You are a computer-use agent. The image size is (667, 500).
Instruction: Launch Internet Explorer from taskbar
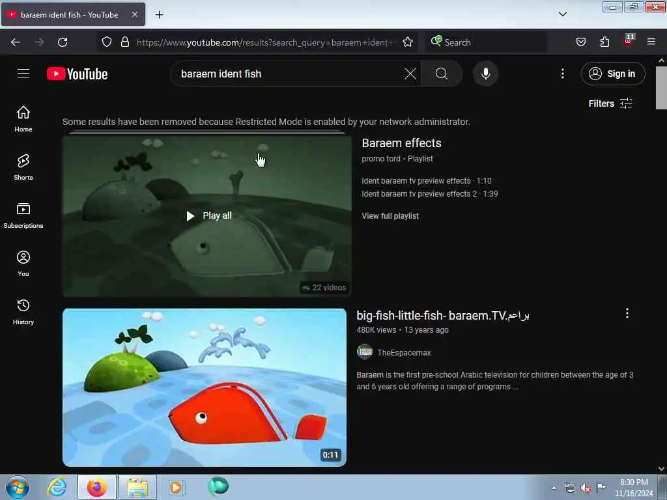click(57, 487)
